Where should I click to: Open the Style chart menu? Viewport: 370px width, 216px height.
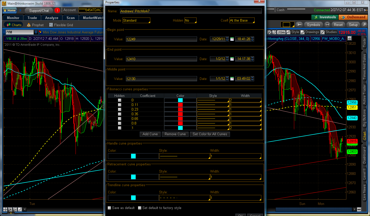(293, 32)
